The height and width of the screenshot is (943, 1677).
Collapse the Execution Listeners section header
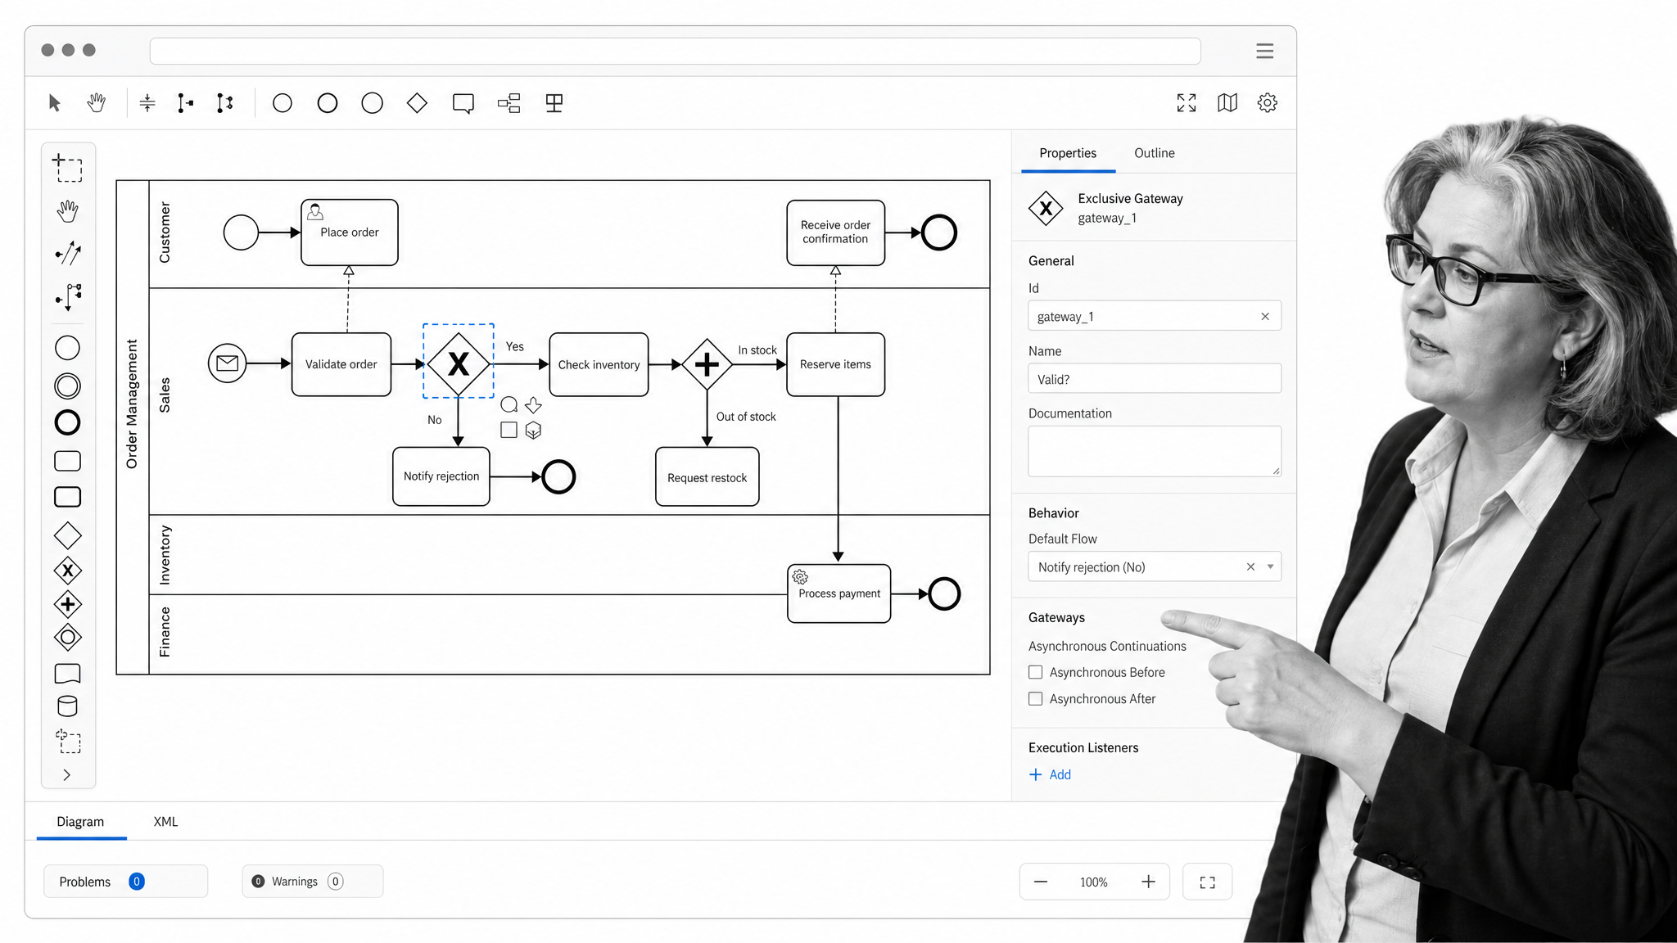[x=1083, y=747]
